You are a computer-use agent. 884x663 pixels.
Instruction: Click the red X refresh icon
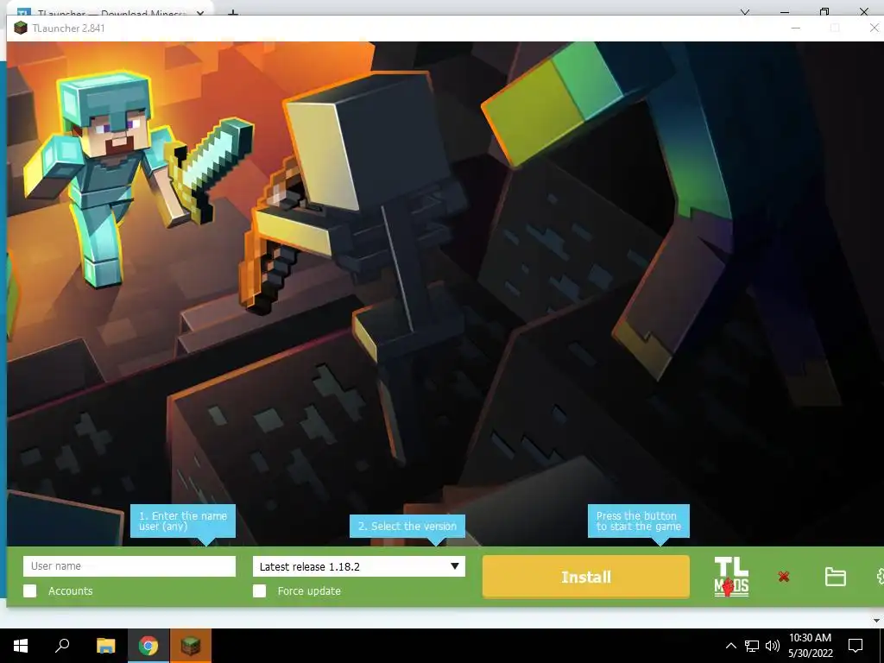(783, 576)
